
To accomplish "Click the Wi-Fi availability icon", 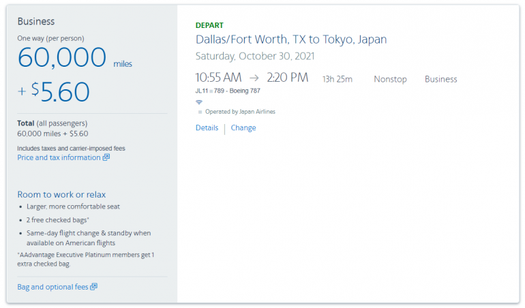I will click(199, 102).
